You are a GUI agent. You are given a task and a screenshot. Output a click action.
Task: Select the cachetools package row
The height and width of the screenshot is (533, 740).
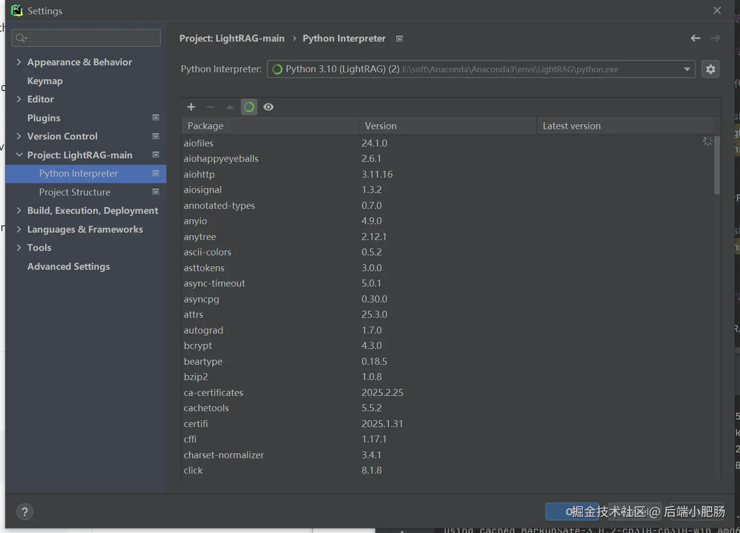448,408
